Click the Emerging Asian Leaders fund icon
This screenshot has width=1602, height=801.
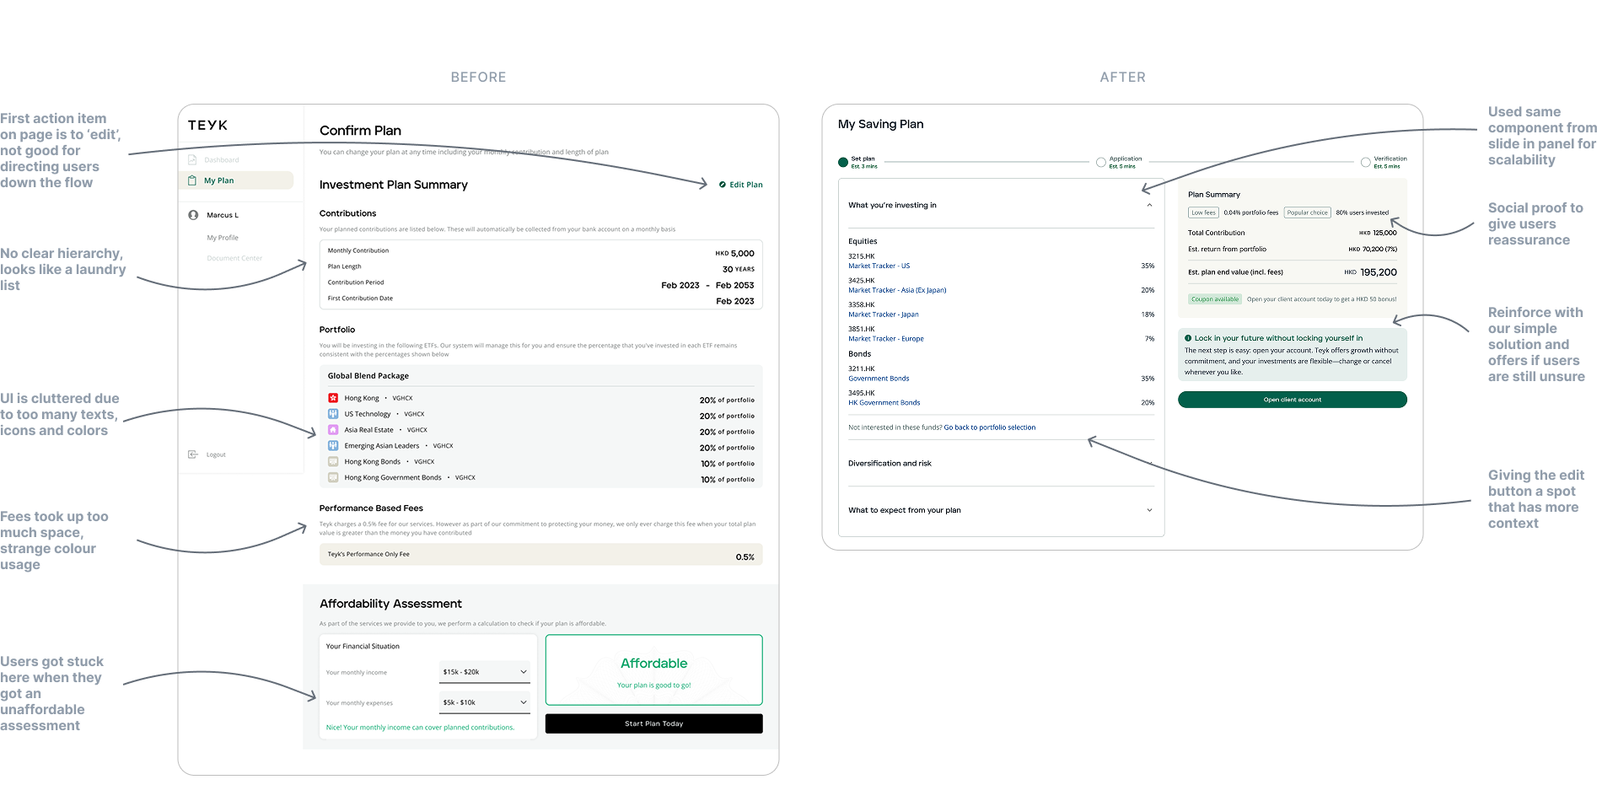[333, 446]
